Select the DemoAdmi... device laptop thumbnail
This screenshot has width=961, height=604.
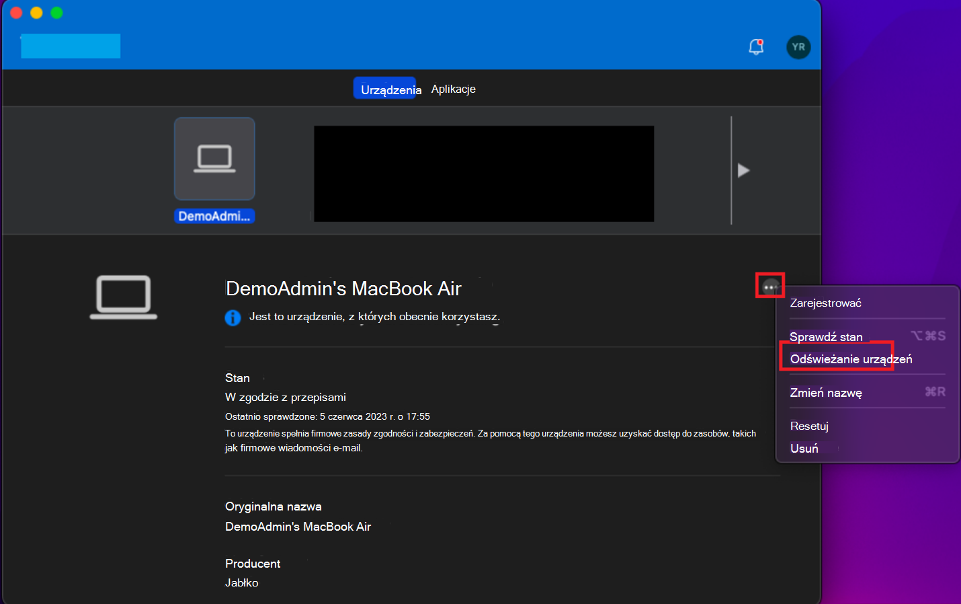tap(214, 159)
